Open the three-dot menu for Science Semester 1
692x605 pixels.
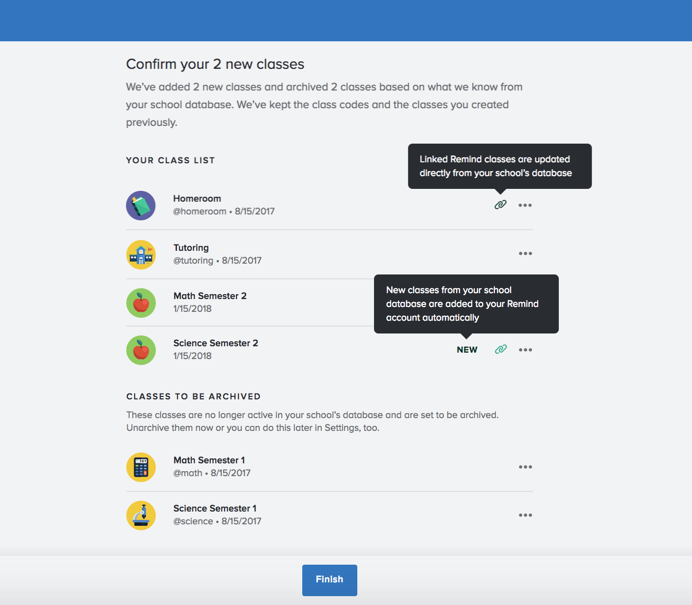coord(525,515)
